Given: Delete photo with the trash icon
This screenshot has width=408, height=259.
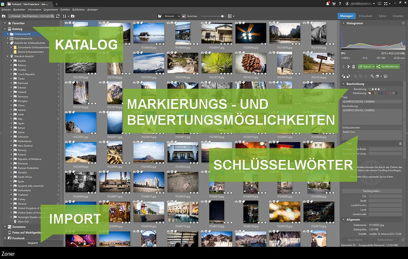Looking at the screenshot, I should tap(353, 67).
